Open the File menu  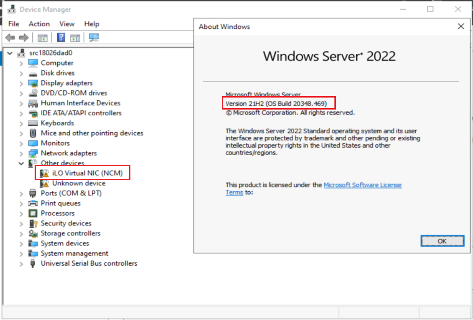coord(13,24)
